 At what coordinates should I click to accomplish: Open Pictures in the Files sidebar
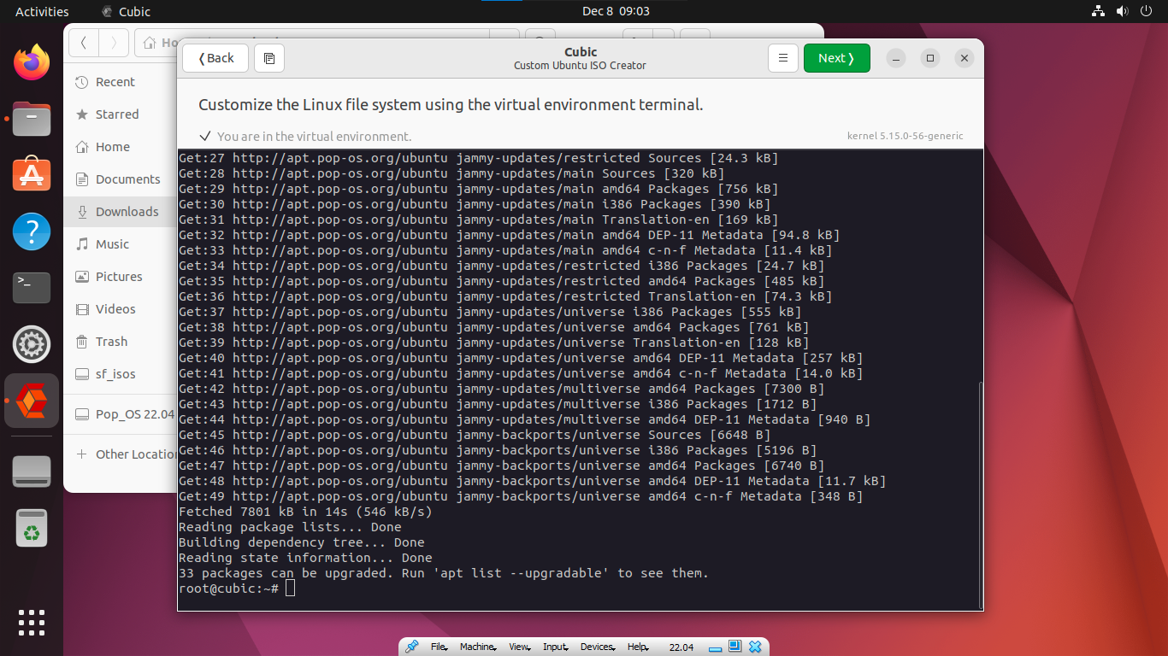click(119, 277)
